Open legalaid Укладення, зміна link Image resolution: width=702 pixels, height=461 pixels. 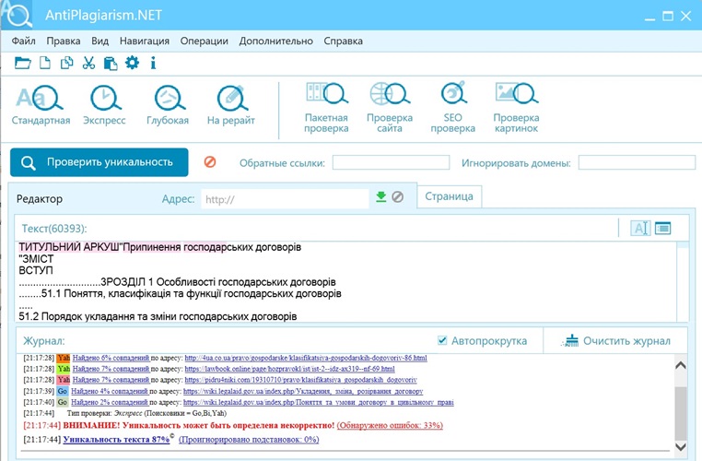point(303,391)
